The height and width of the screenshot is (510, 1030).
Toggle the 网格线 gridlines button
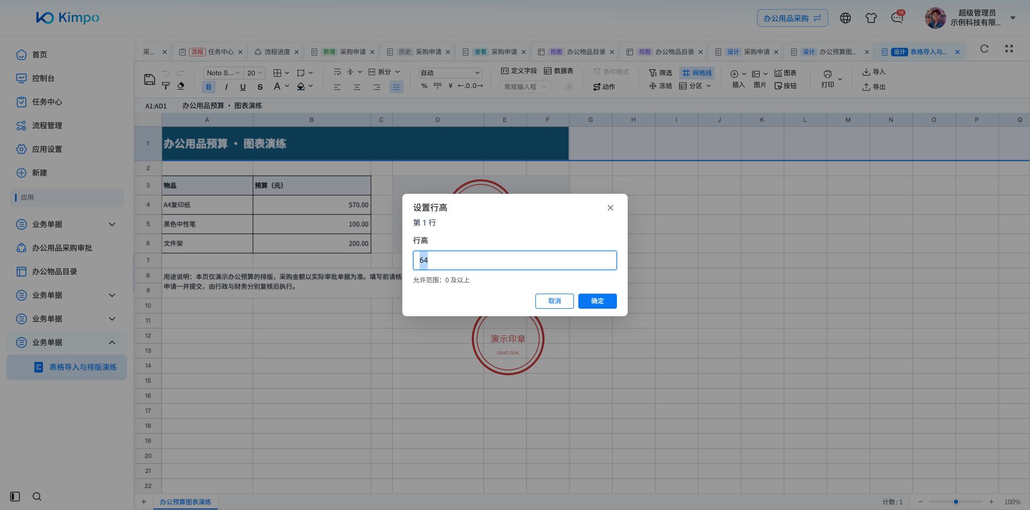pyautogui.click(x=697, y=72)
